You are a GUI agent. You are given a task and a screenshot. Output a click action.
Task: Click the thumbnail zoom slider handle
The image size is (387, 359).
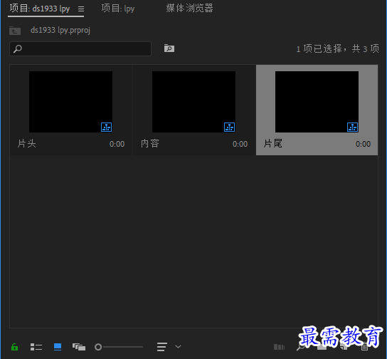[x=98, y=347]
